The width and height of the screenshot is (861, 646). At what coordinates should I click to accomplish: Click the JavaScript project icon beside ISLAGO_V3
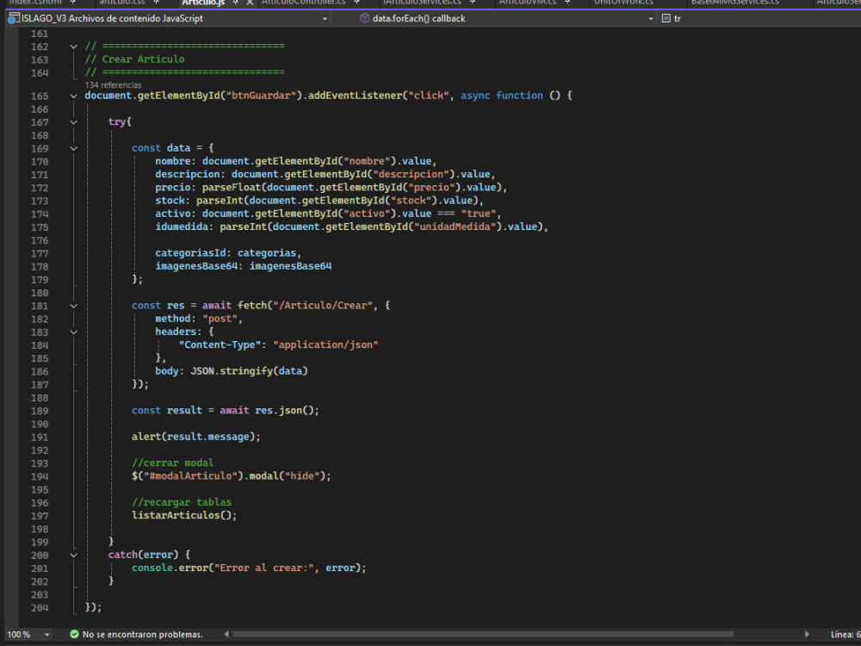coord(13,18)
